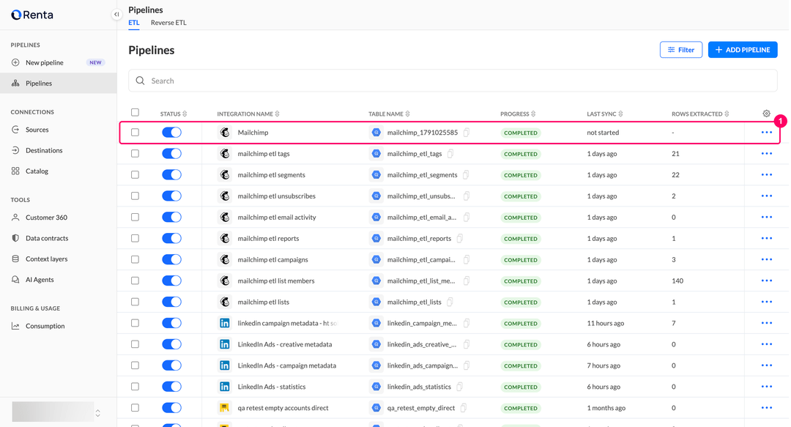Image resolution: width=791 pixels, height=427 pixels.
Task: Copy table name mailchimp_etl_tags
Action: coord(450,153)
